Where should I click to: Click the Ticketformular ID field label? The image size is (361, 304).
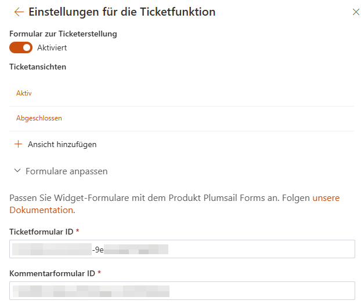pos(41,232)
